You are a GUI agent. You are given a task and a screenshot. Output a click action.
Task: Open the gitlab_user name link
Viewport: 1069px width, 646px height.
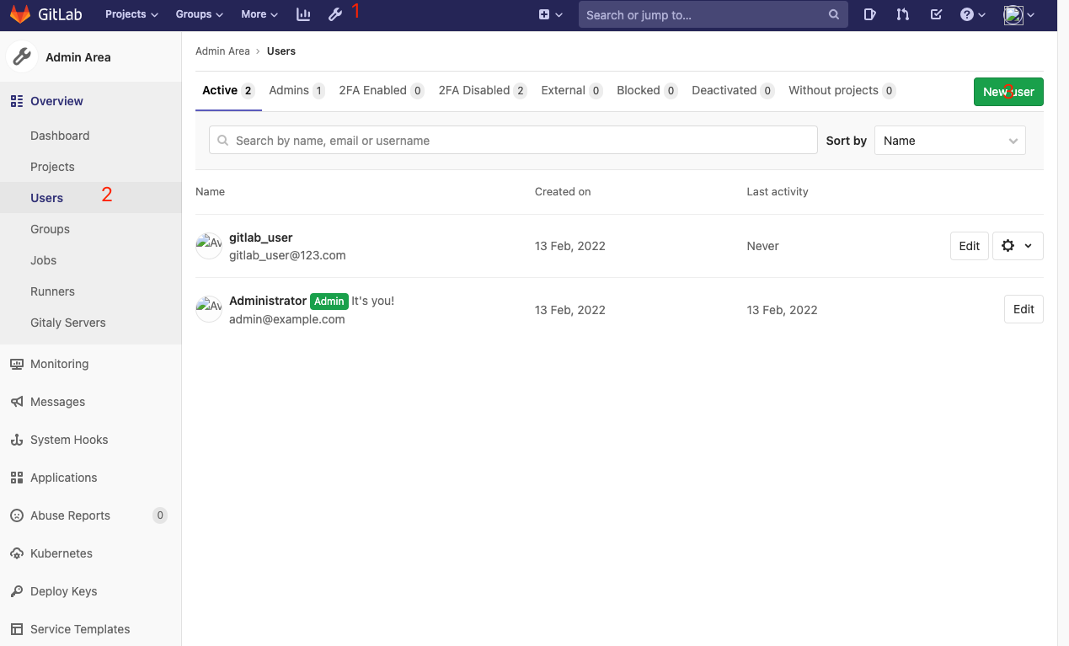click(x=260, y=238)
